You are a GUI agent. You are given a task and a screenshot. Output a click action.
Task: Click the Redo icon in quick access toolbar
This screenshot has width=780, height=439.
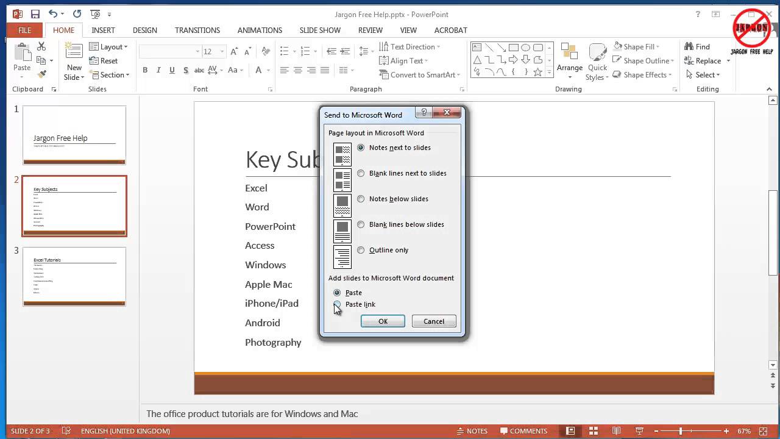pos(77,13)
